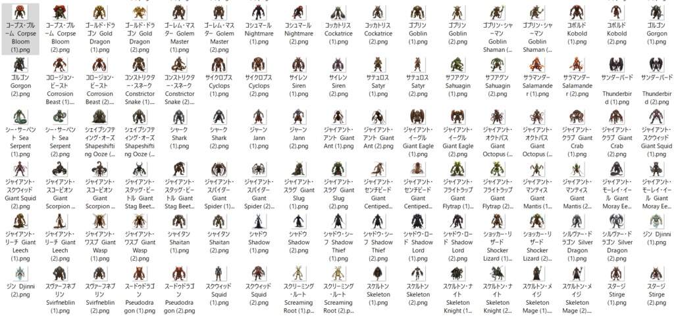
Task: Pick the Silver Dragon (1).png icon
Action: coord(577,221)
